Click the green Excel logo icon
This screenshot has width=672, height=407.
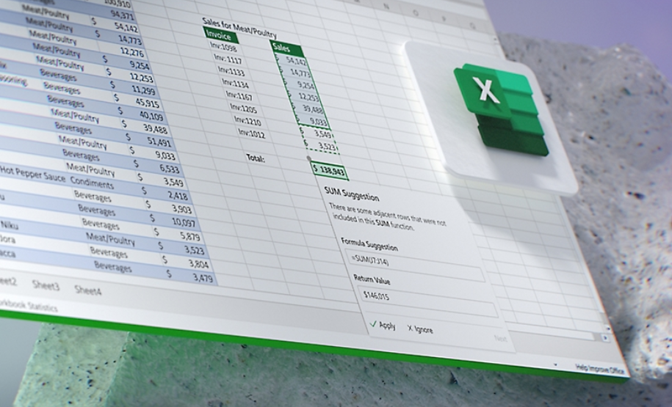(x=501, y=109)
